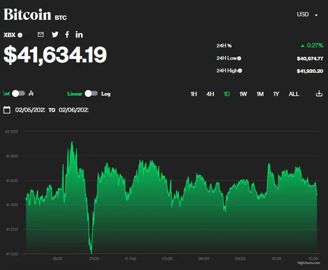The height and width of the screenshot is (270, 328).
Task: Click the Bitcoin heading
Action: 28,15
